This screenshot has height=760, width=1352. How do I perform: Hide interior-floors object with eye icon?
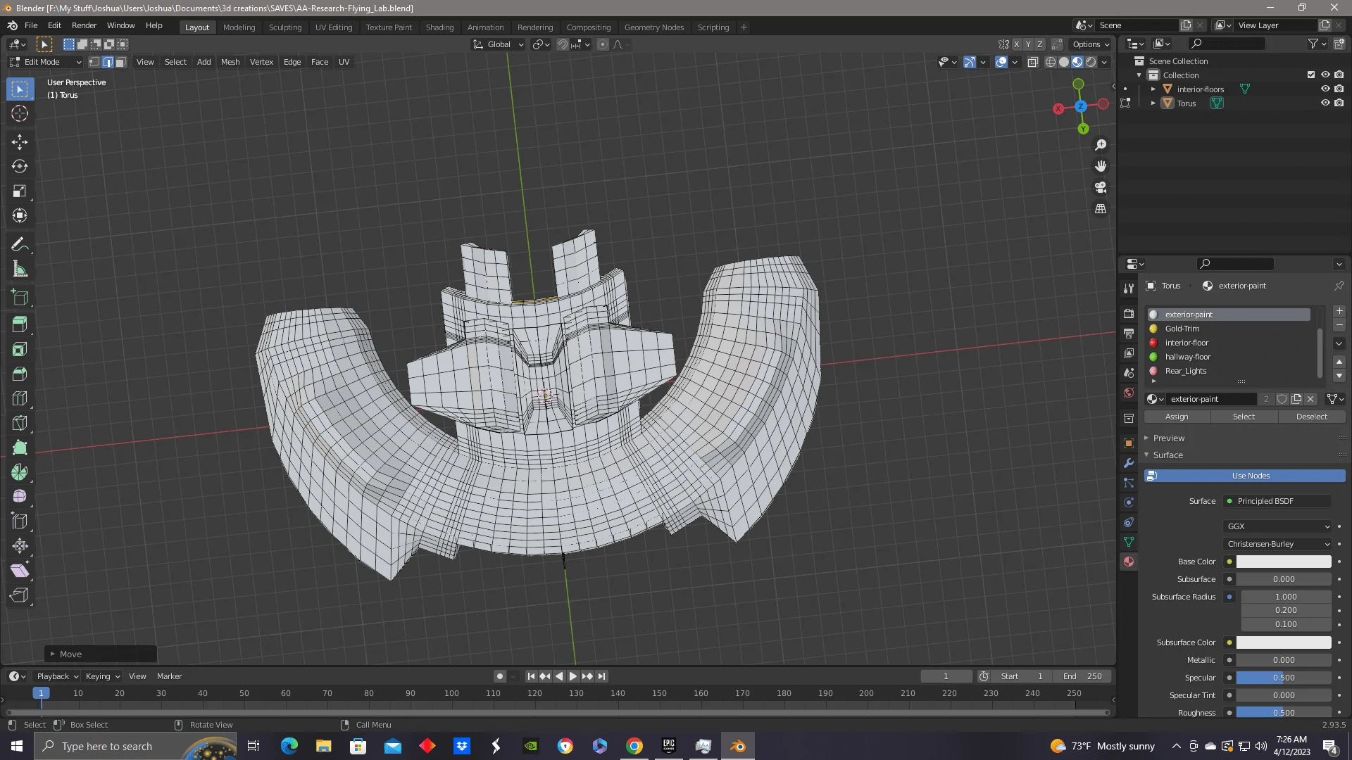point(1325,89)
